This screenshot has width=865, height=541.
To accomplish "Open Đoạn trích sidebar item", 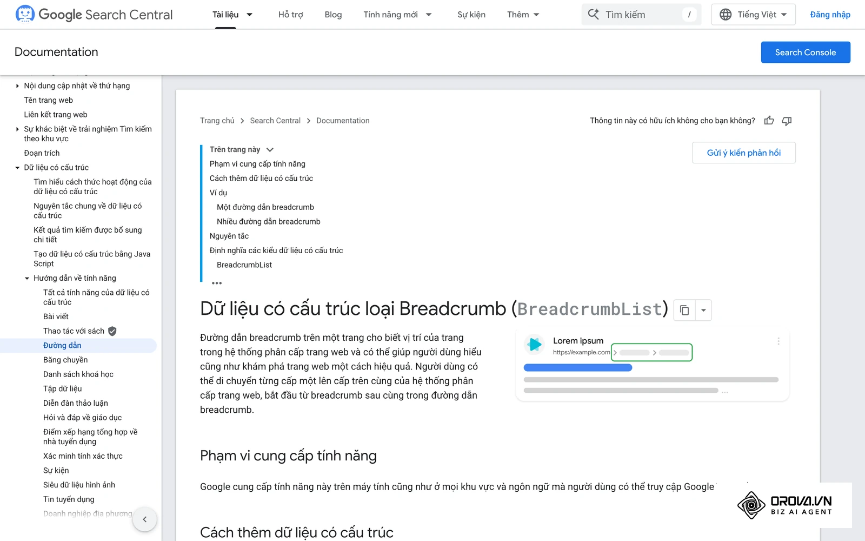I will coord(42,153).
